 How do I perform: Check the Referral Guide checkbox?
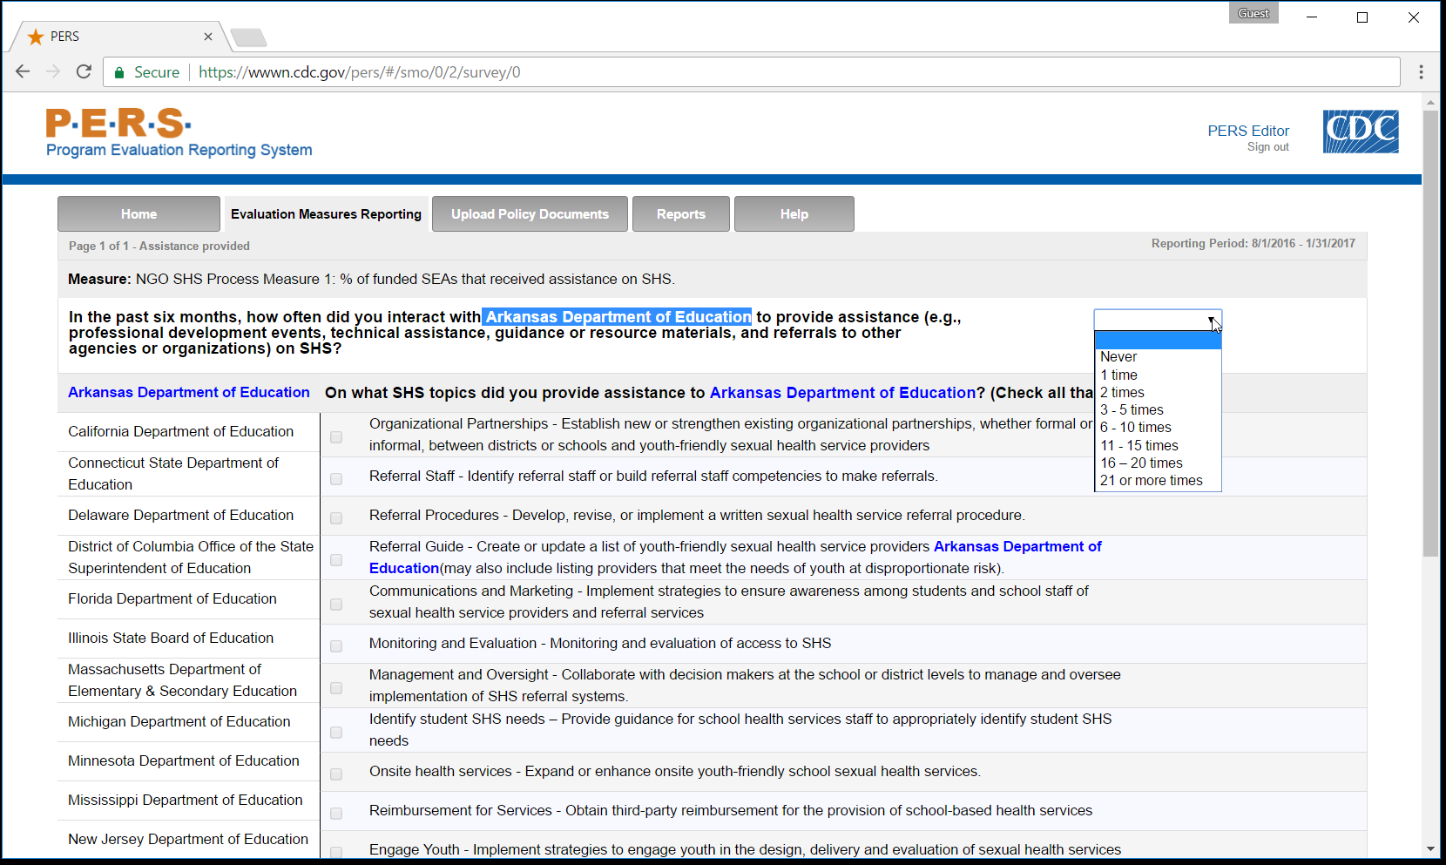click(x=336, y=560)
